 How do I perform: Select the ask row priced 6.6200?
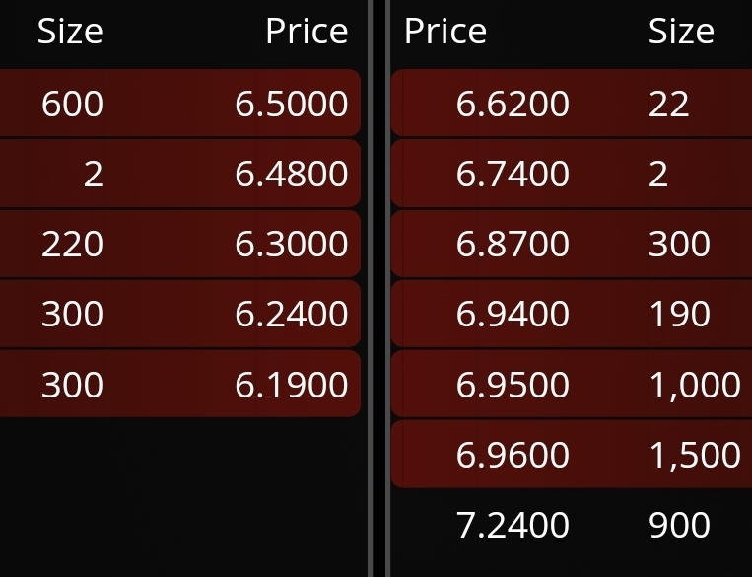point(572,103)
